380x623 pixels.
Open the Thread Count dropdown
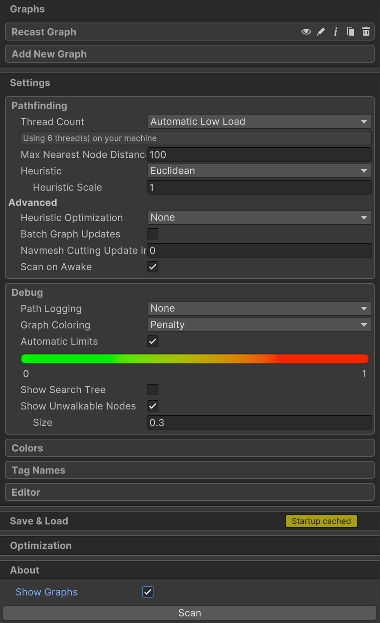pyautogui.click(x=259, y=122)
